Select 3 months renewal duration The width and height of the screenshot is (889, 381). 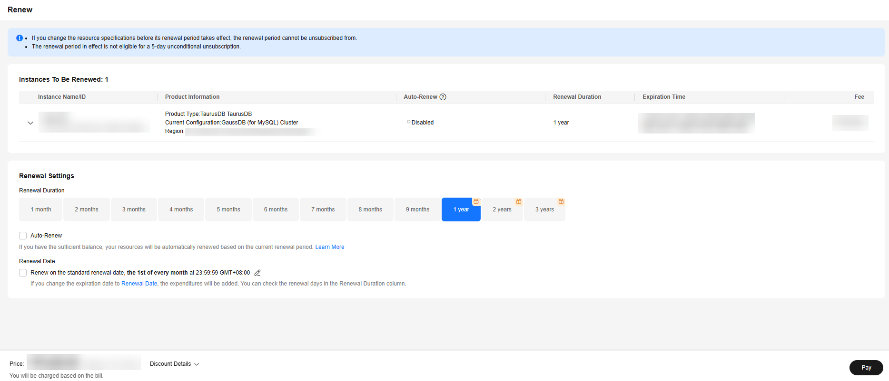(134, 210)
